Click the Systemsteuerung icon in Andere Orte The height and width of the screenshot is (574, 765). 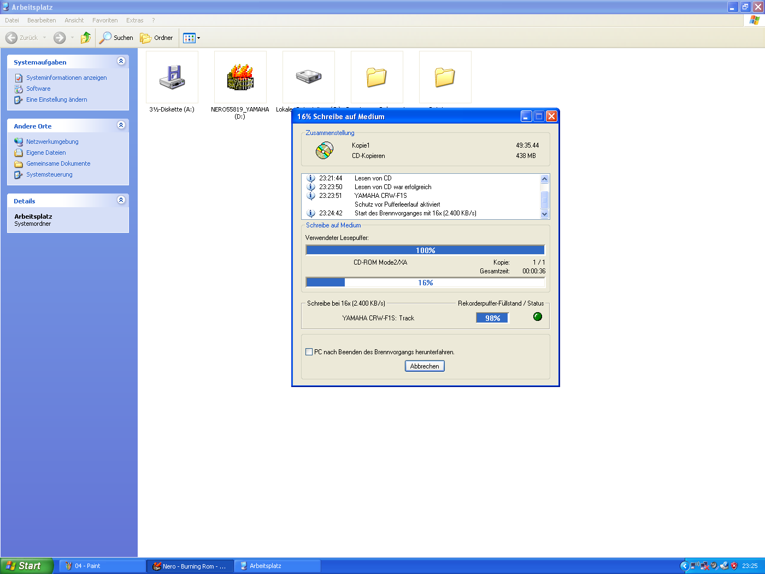click(19, 174)
